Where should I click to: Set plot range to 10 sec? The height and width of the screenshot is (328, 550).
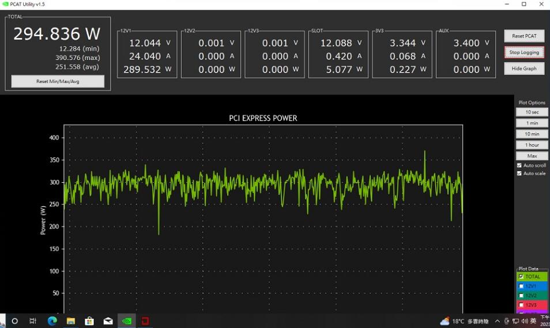pos(532,112)
